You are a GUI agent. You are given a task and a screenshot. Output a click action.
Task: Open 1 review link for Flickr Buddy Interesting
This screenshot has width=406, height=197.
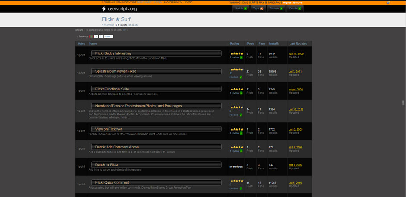pyautogui.click(x=234, y=57)
